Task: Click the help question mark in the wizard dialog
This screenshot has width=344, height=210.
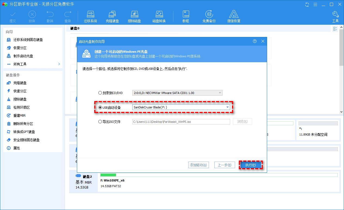Action: [x=255, y=41]
